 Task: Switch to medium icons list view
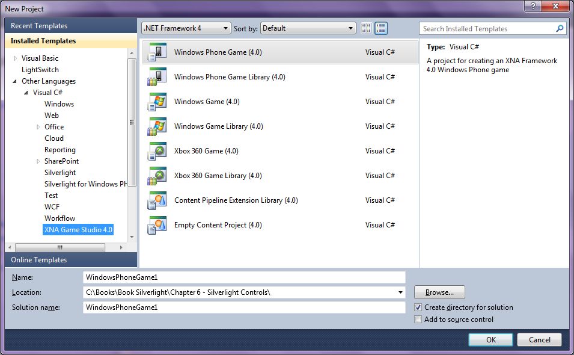380,28
